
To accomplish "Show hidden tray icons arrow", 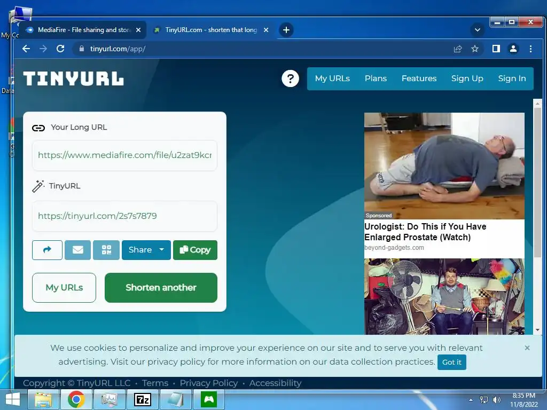I will tap(471, 400).
